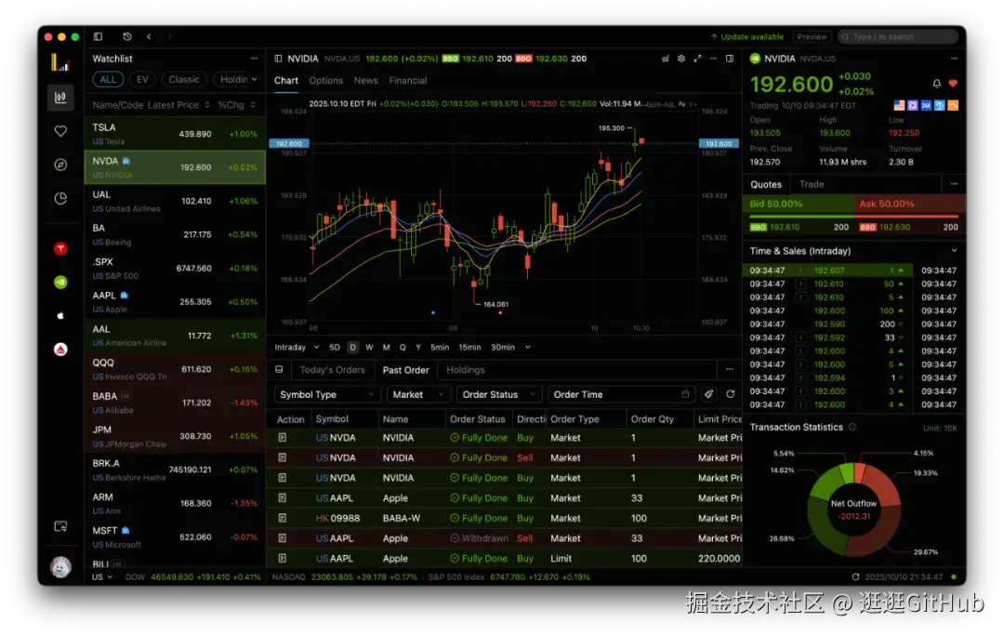The width and height of the screenshot is (1004, 635).
Task: Switch to the Financial tab
Action: tap(408, 81)
